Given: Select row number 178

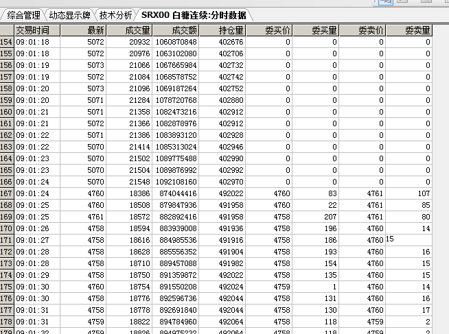Looking at the screenshot, I should coord(7,322).
